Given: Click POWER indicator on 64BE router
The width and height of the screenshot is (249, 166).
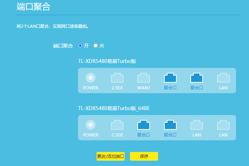Looking at the screenshot, I should point(91,125).
